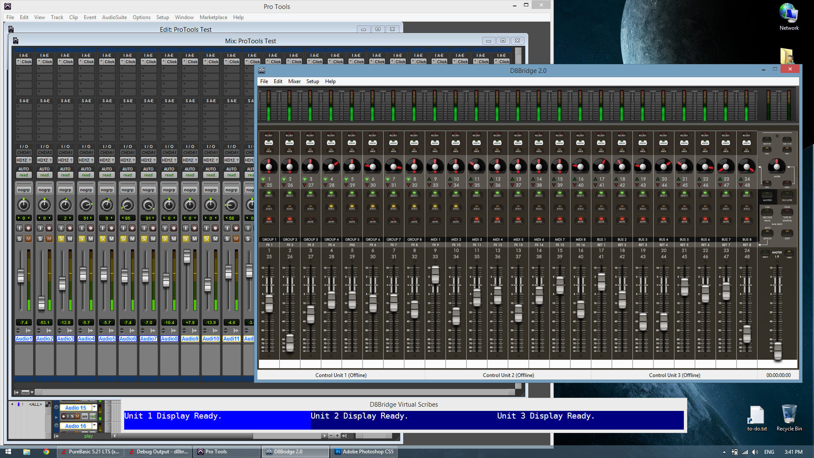
Task: Open the Mixer menu in D8Bridge
Action: pos(294,81)
